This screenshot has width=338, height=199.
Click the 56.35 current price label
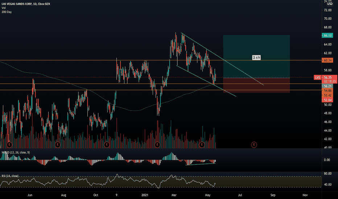coord(327,77)
